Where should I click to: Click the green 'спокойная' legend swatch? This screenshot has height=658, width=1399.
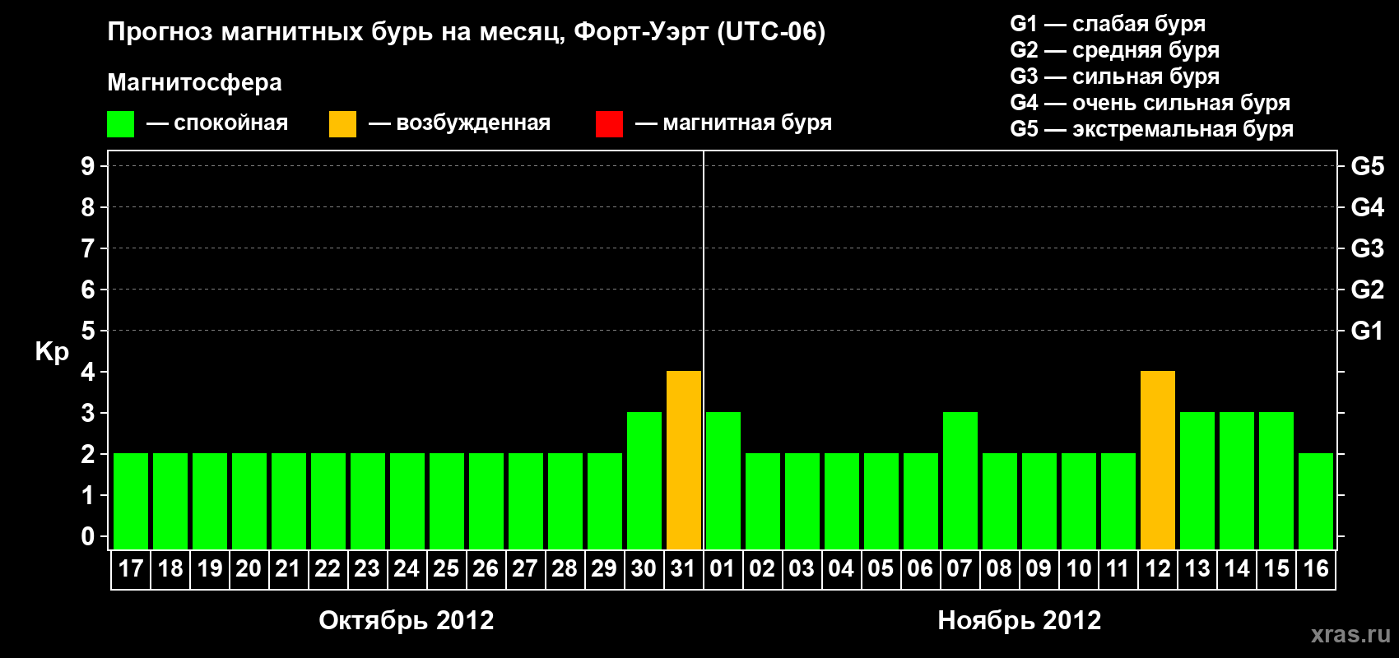click(x=120, y=124)
